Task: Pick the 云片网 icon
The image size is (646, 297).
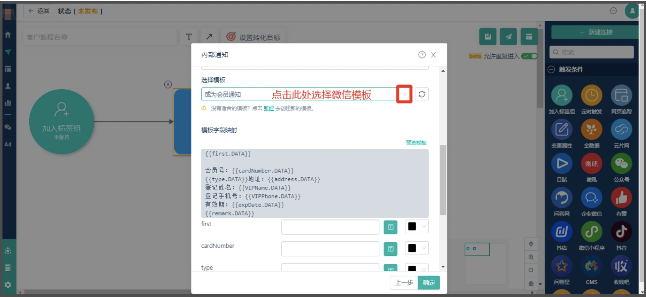Action: coord(621,130)
